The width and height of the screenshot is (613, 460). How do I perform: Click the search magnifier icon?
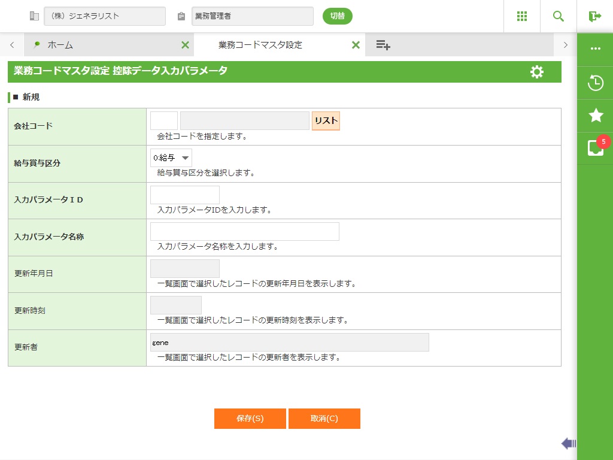tap(559, 16)
